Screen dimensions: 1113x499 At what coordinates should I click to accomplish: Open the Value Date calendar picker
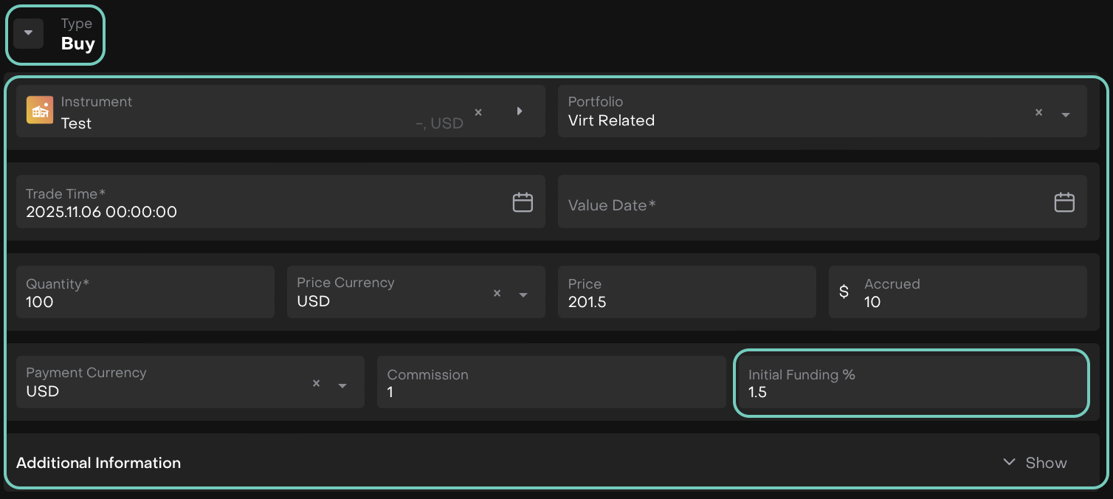[1064, 202]
